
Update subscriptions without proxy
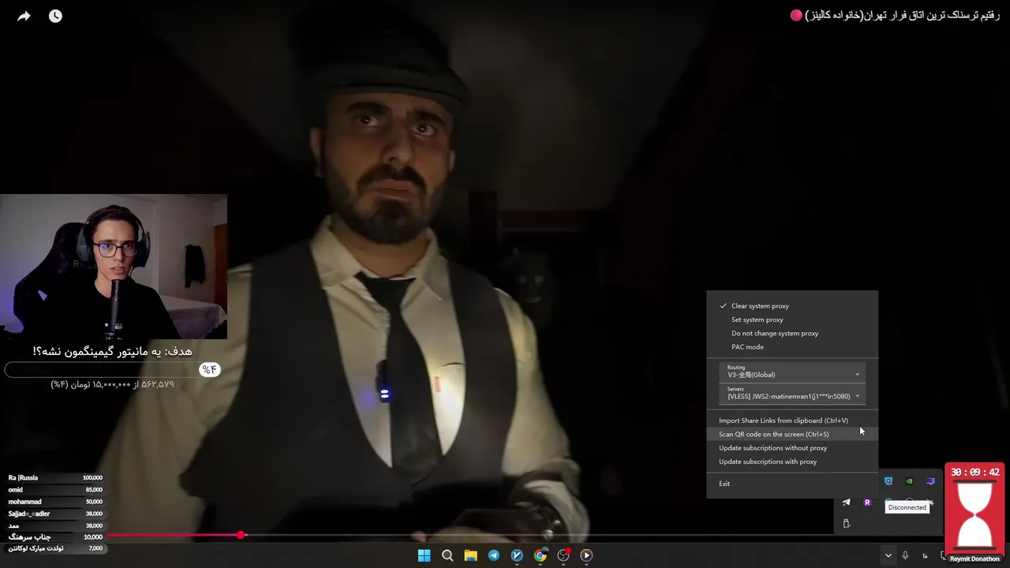tap(791, 447)
